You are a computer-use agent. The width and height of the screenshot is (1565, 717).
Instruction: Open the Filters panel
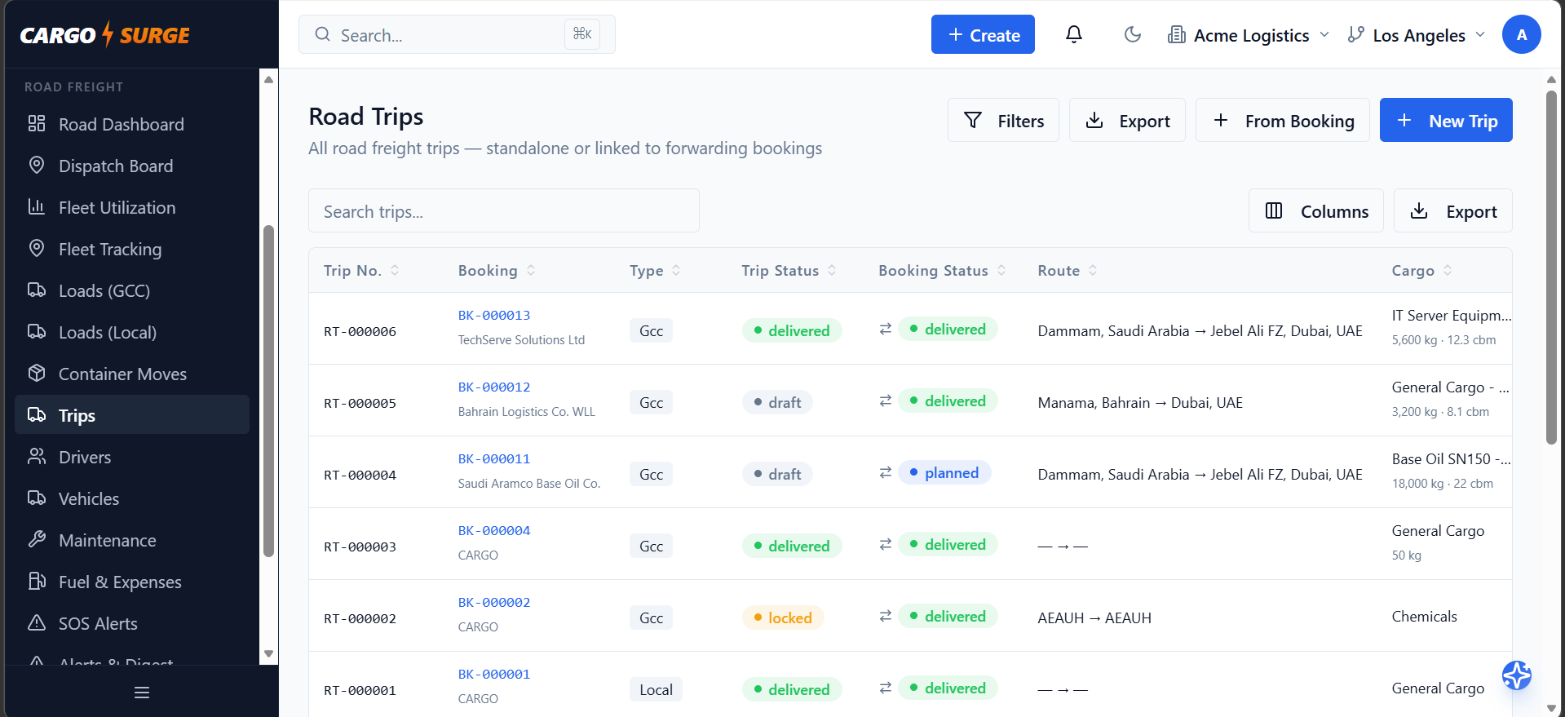click(1003, 120)
